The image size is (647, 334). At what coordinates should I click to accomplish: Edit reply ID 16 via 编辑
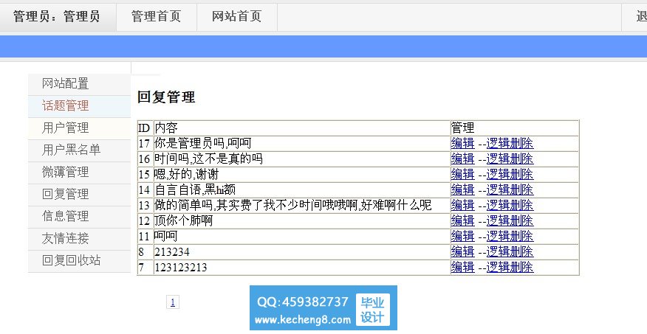point(462,159)
